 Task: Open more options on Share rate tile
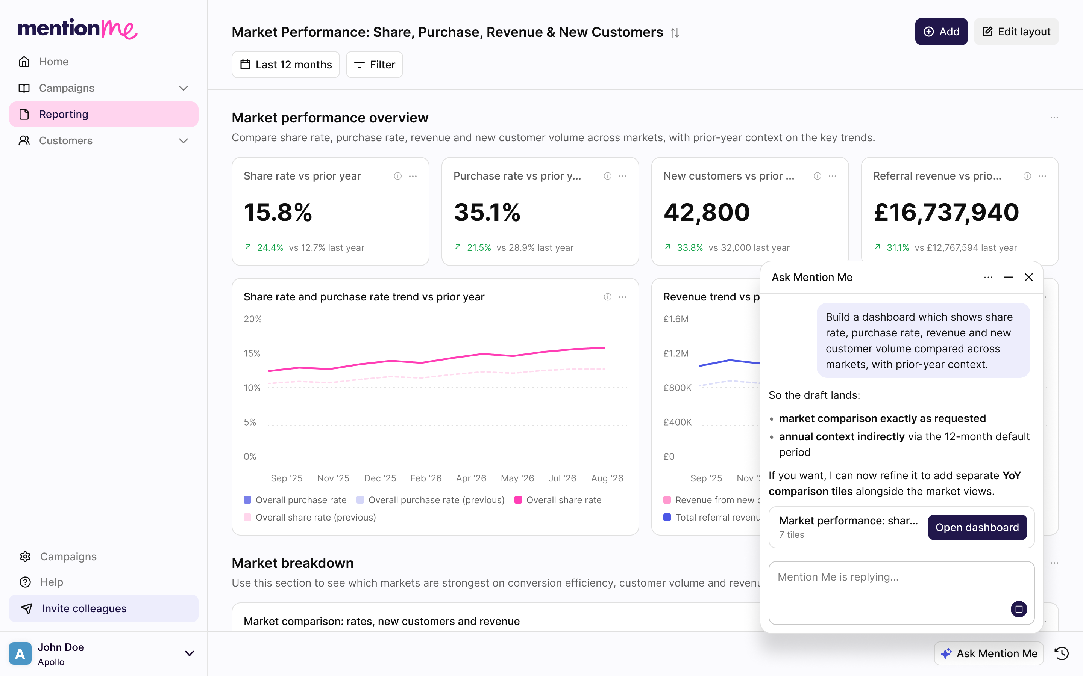click(413, 176)
